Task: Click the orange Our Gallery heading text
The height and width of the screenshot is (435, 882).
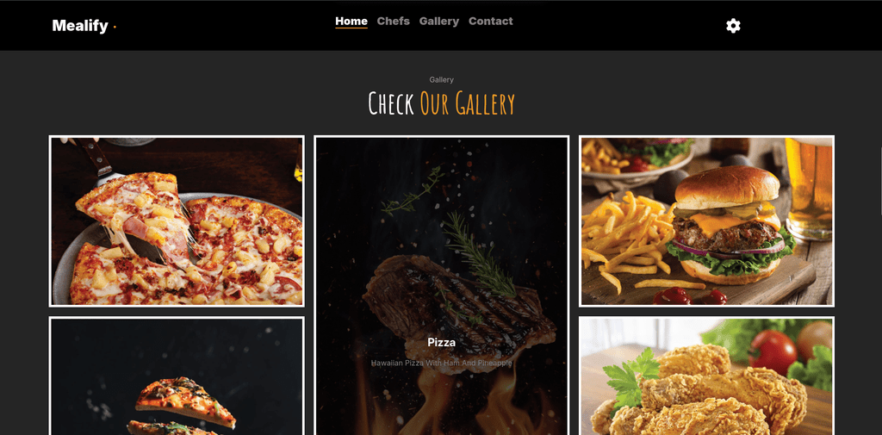Action: 468,103
